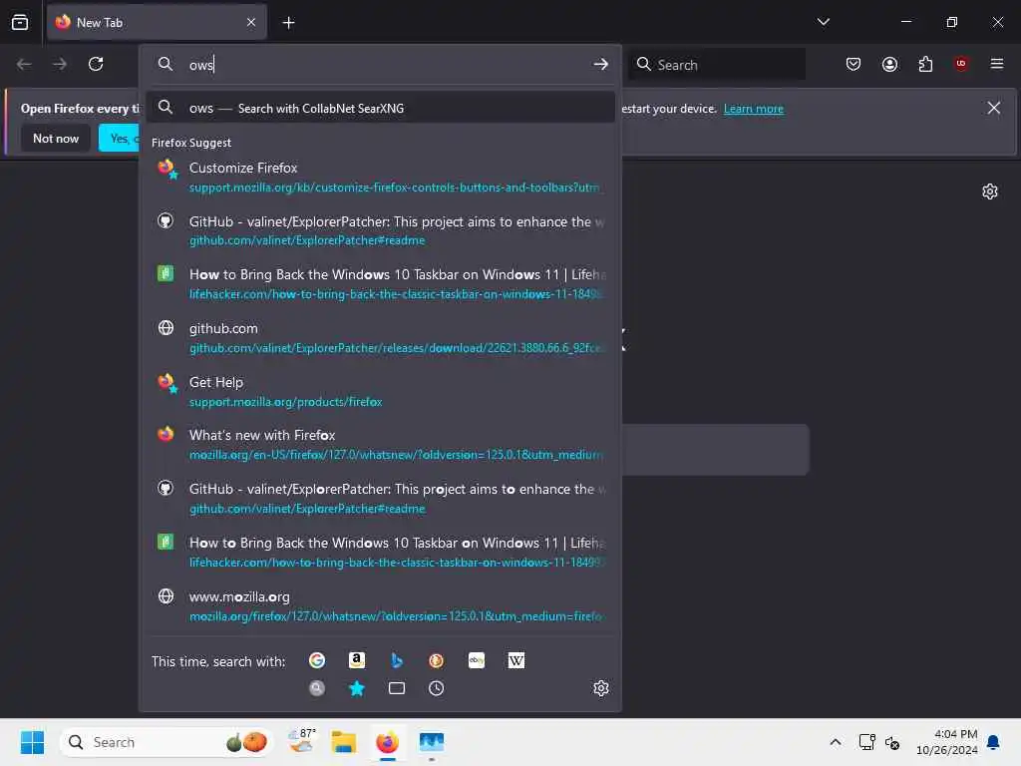Search with the gray magnifier engine icon
Image resolution: width=1021 pixels, height=766 pixels.
click(x=317, y=688)
